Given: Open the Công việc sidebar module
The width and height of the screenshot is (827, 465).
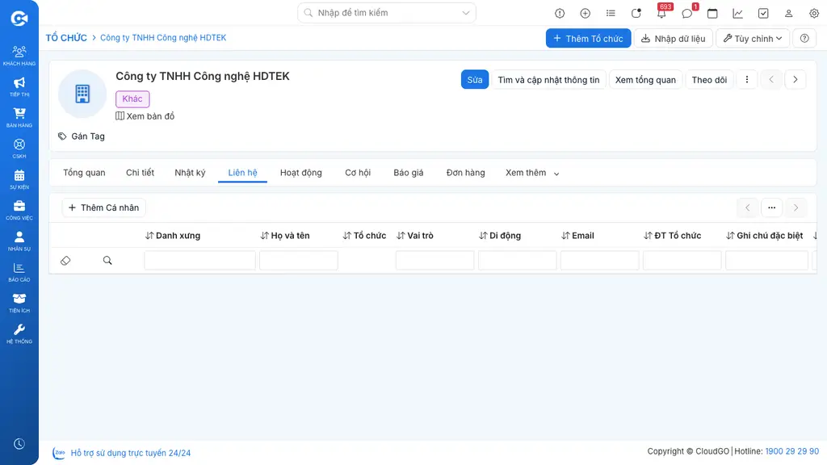Looking at the screenshot, I should (x=19, y=210).
